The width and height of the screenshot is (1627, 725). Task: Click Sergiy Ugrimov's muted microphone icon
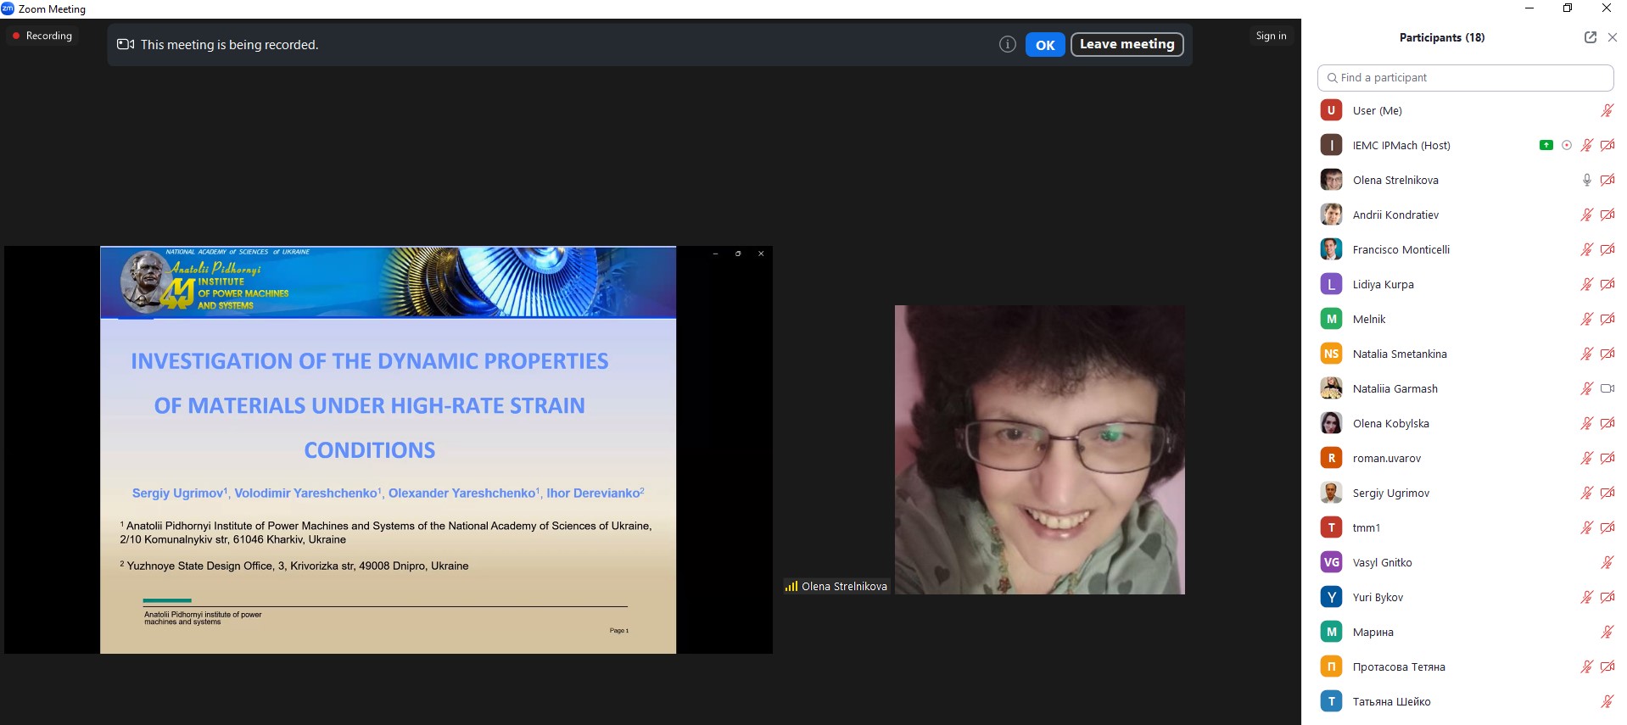1586,493
